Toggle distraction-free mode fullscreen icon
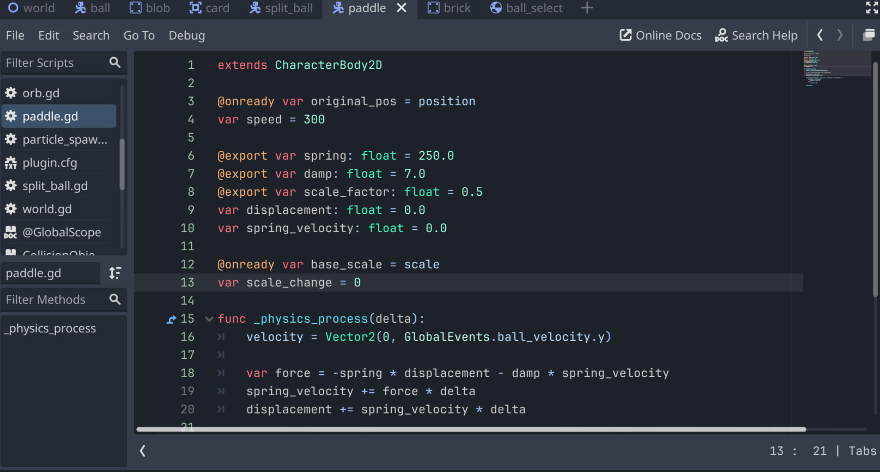 (871, 8)
